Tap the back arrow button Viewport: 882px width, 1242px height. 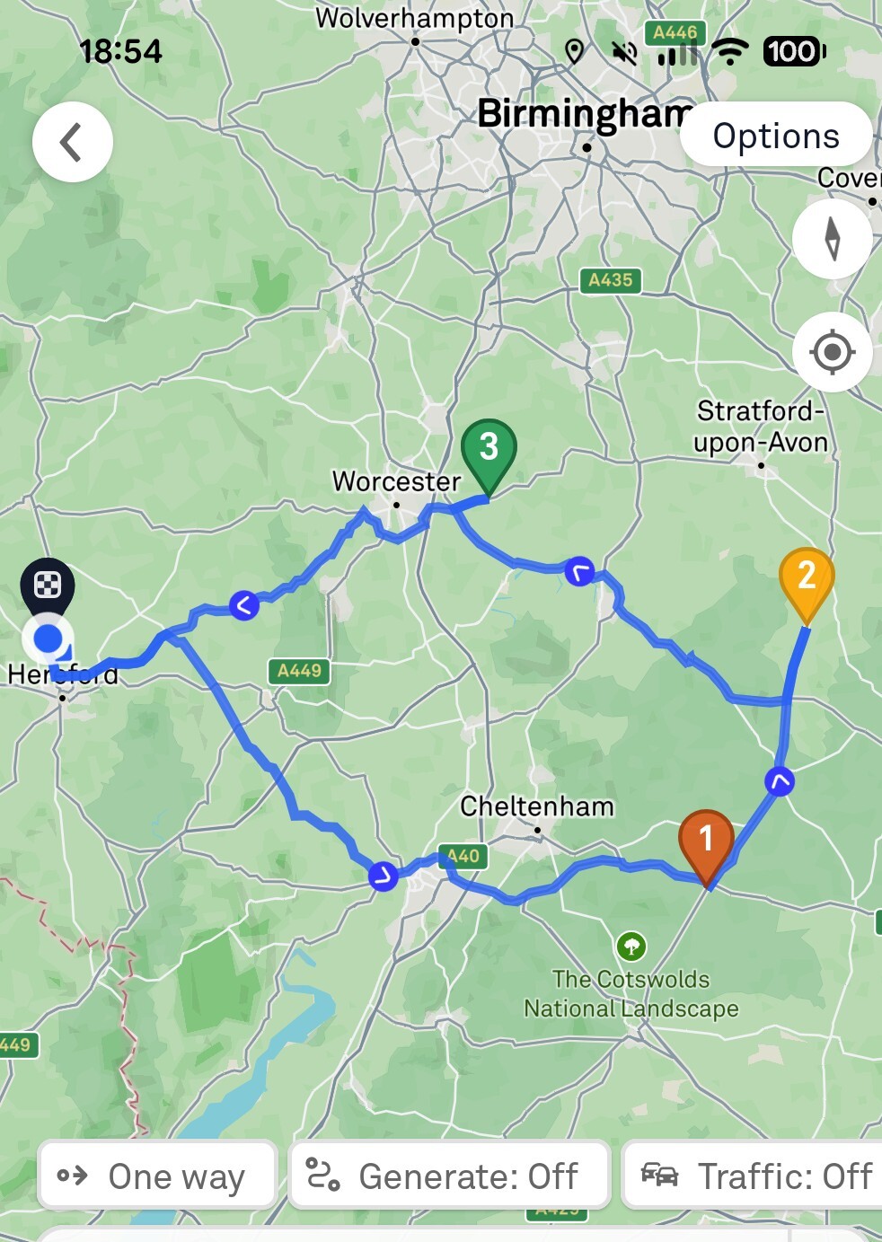tap(73, 142)
